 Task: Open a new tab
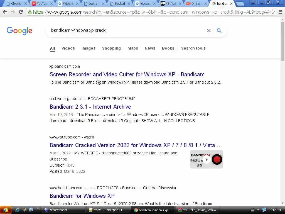coord(240,4)
